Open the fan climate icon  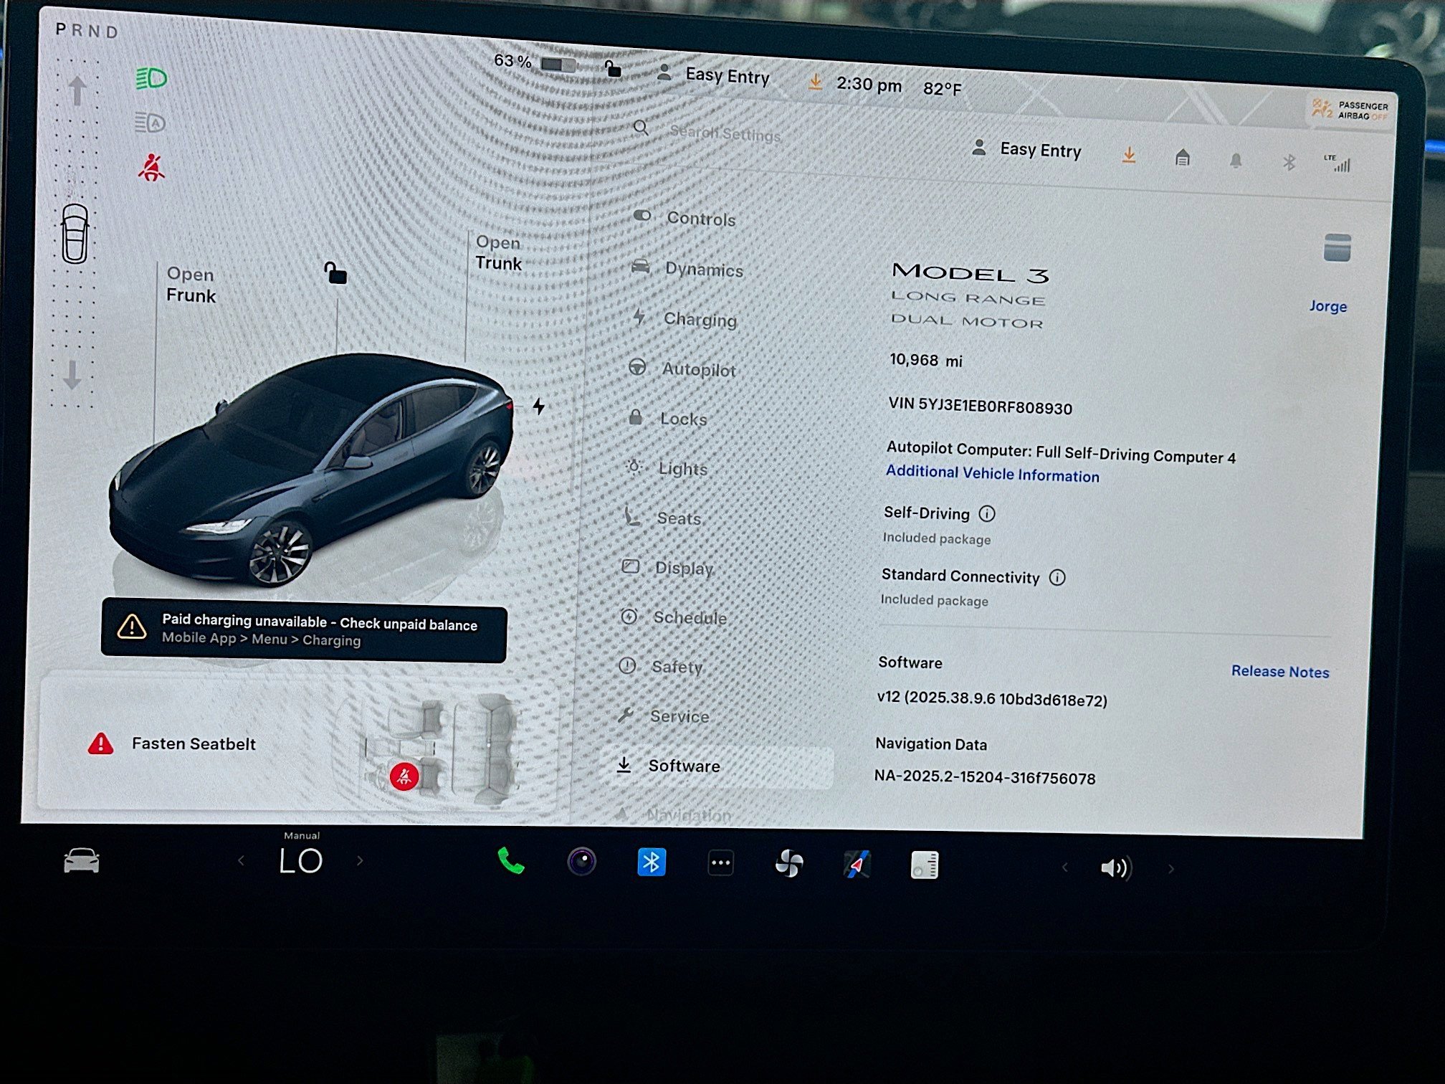click(x=789, y=863)
